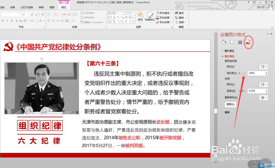Open the 视图 ribbon tab

point(52,7)
